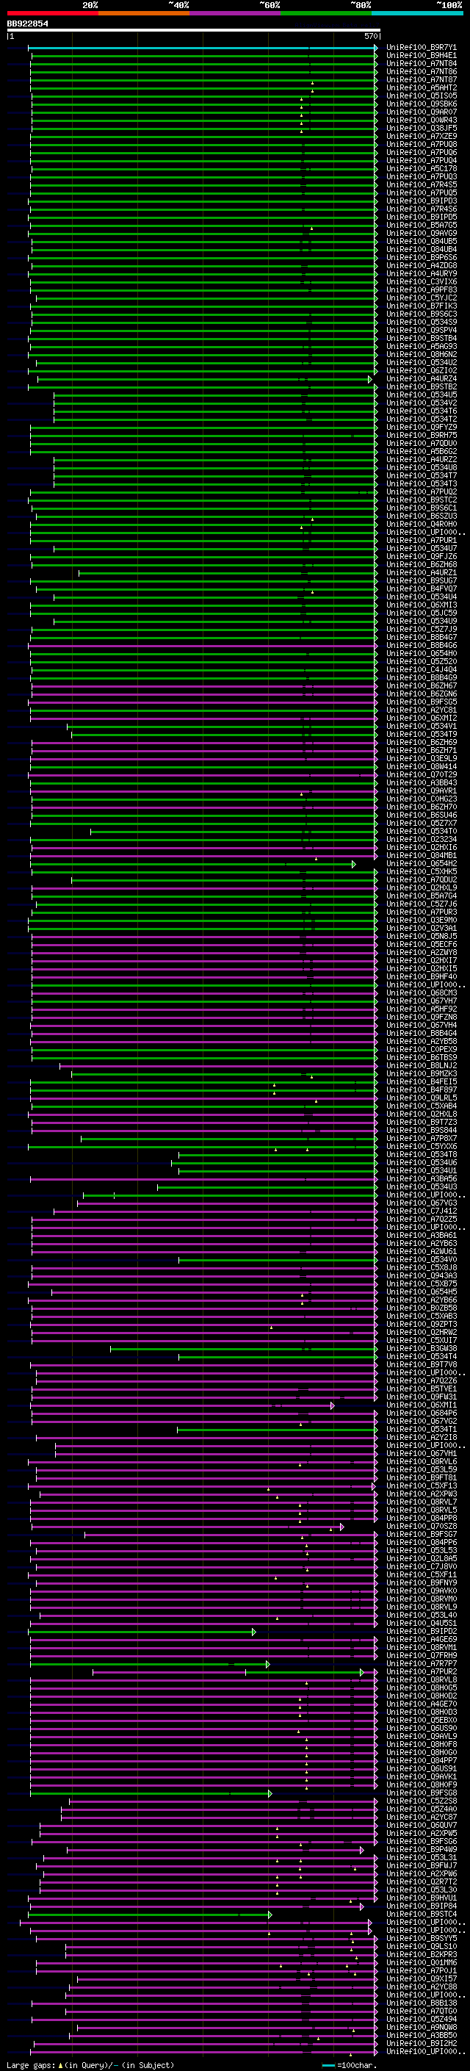Viewport: 470px width, 2071px height.
Task: Click the label UniRef100_Q68CM3
Action: (x=421, y=993)
